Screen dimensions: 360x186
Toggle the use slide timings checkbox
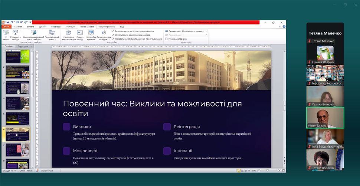[x=113, y=35]
